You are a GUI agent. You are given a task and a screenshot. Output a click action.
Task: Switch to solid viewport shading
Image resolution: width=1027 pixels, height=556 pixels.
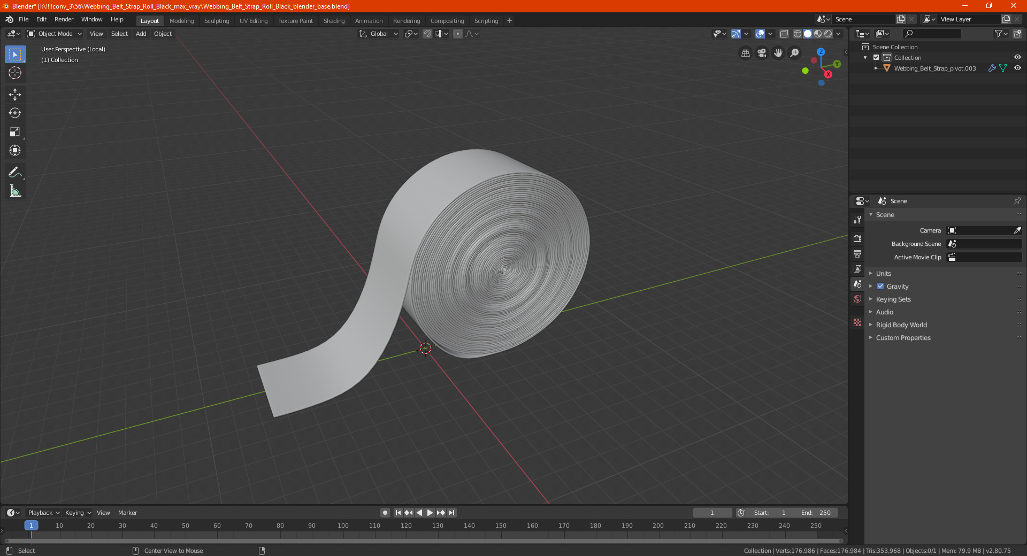pos(808,34)
